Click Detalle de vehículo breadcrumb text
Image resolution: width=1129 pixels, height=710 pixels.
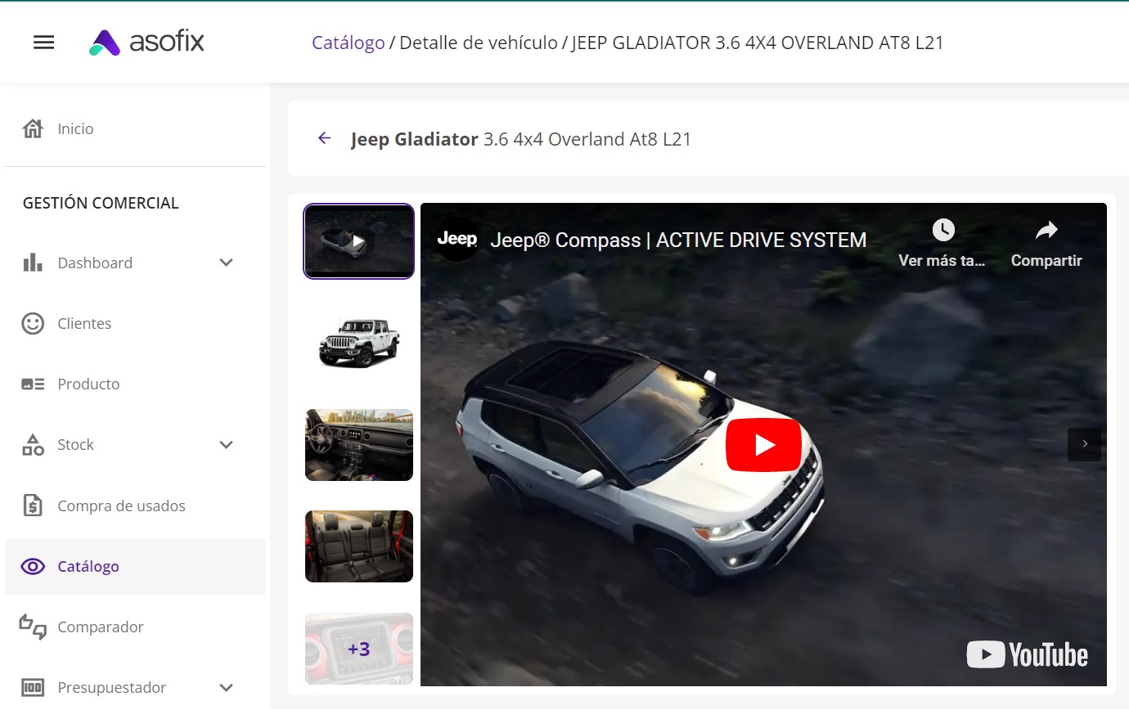[479, 43]
